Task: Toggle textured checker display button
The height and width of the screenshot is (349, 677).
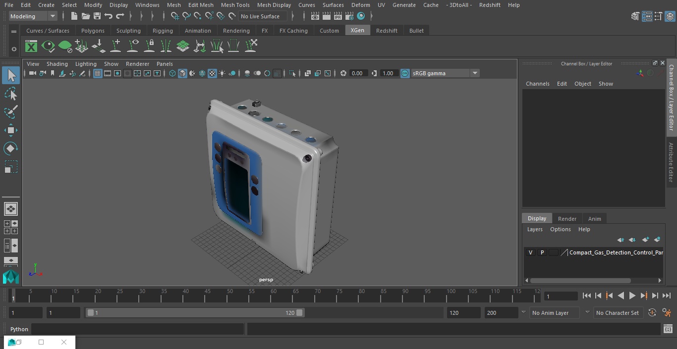Action: click(212, 73)
